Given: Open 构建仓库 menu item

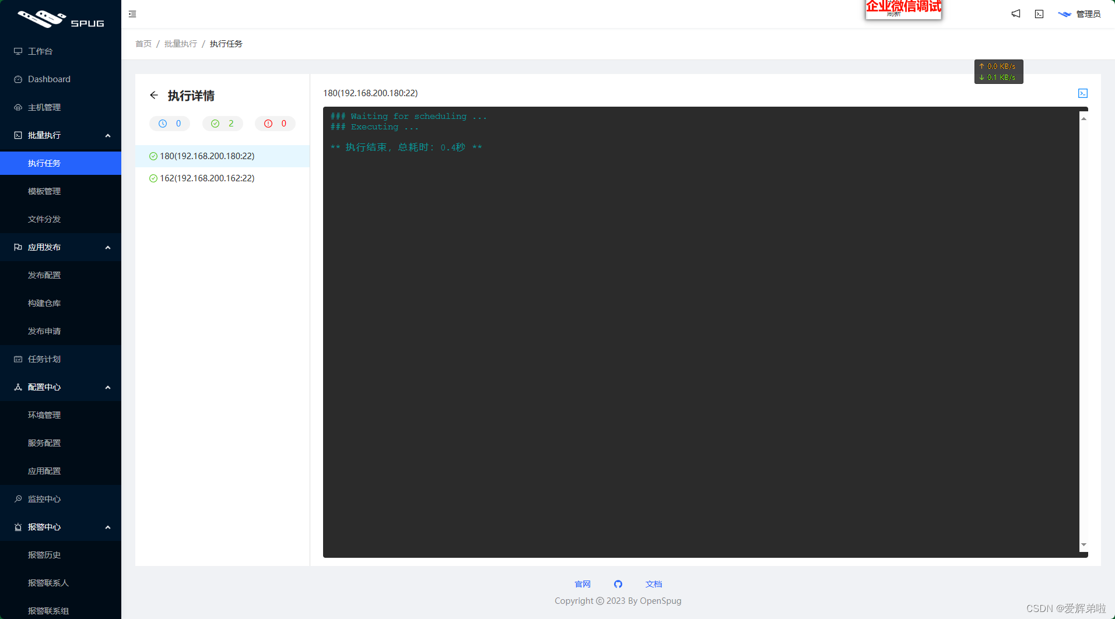Looking at the screenshot, I should 61,303.
